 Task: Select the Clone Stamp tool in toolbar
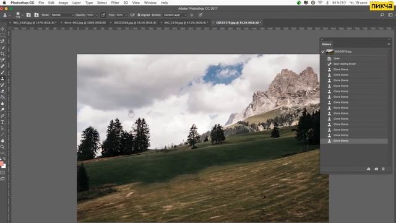tap(2, 79)
